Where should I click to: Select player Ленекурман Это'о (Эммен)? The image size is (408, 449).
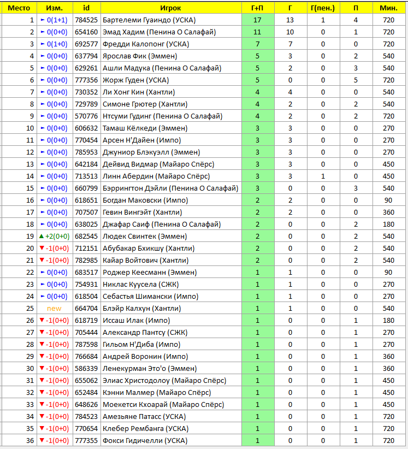pos(150,369)
